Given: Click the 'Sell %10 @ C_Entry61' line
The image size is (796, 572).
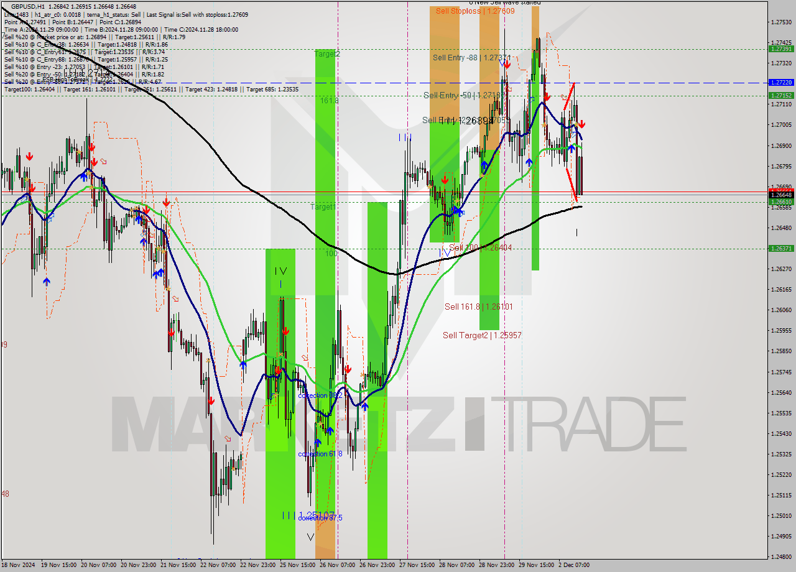Looking at the screenshot, I should pos(86,52).
